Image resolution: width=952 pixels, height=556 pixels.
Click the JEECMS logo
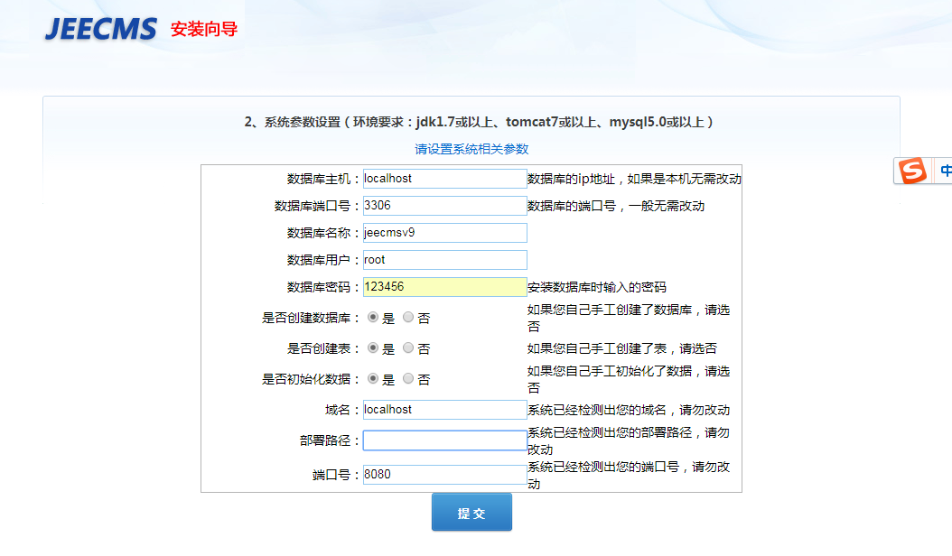pyautogui.click(x=101, y=29)
